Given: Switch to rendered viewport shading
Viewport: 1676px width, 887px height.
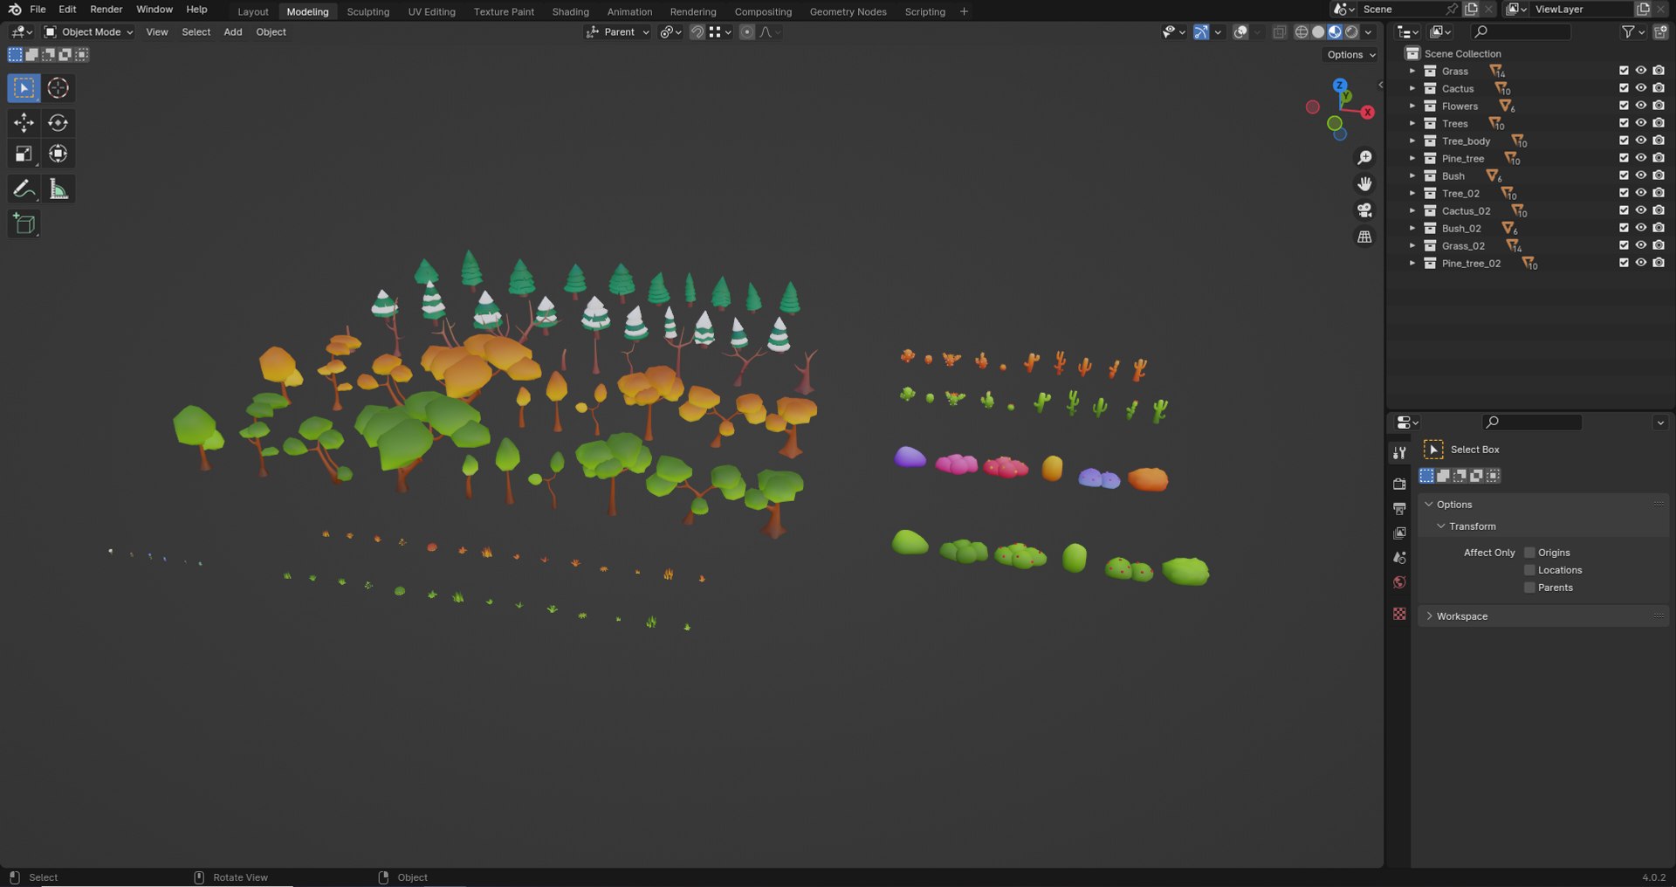Looking at the screenshot, I should [1351, 32].
